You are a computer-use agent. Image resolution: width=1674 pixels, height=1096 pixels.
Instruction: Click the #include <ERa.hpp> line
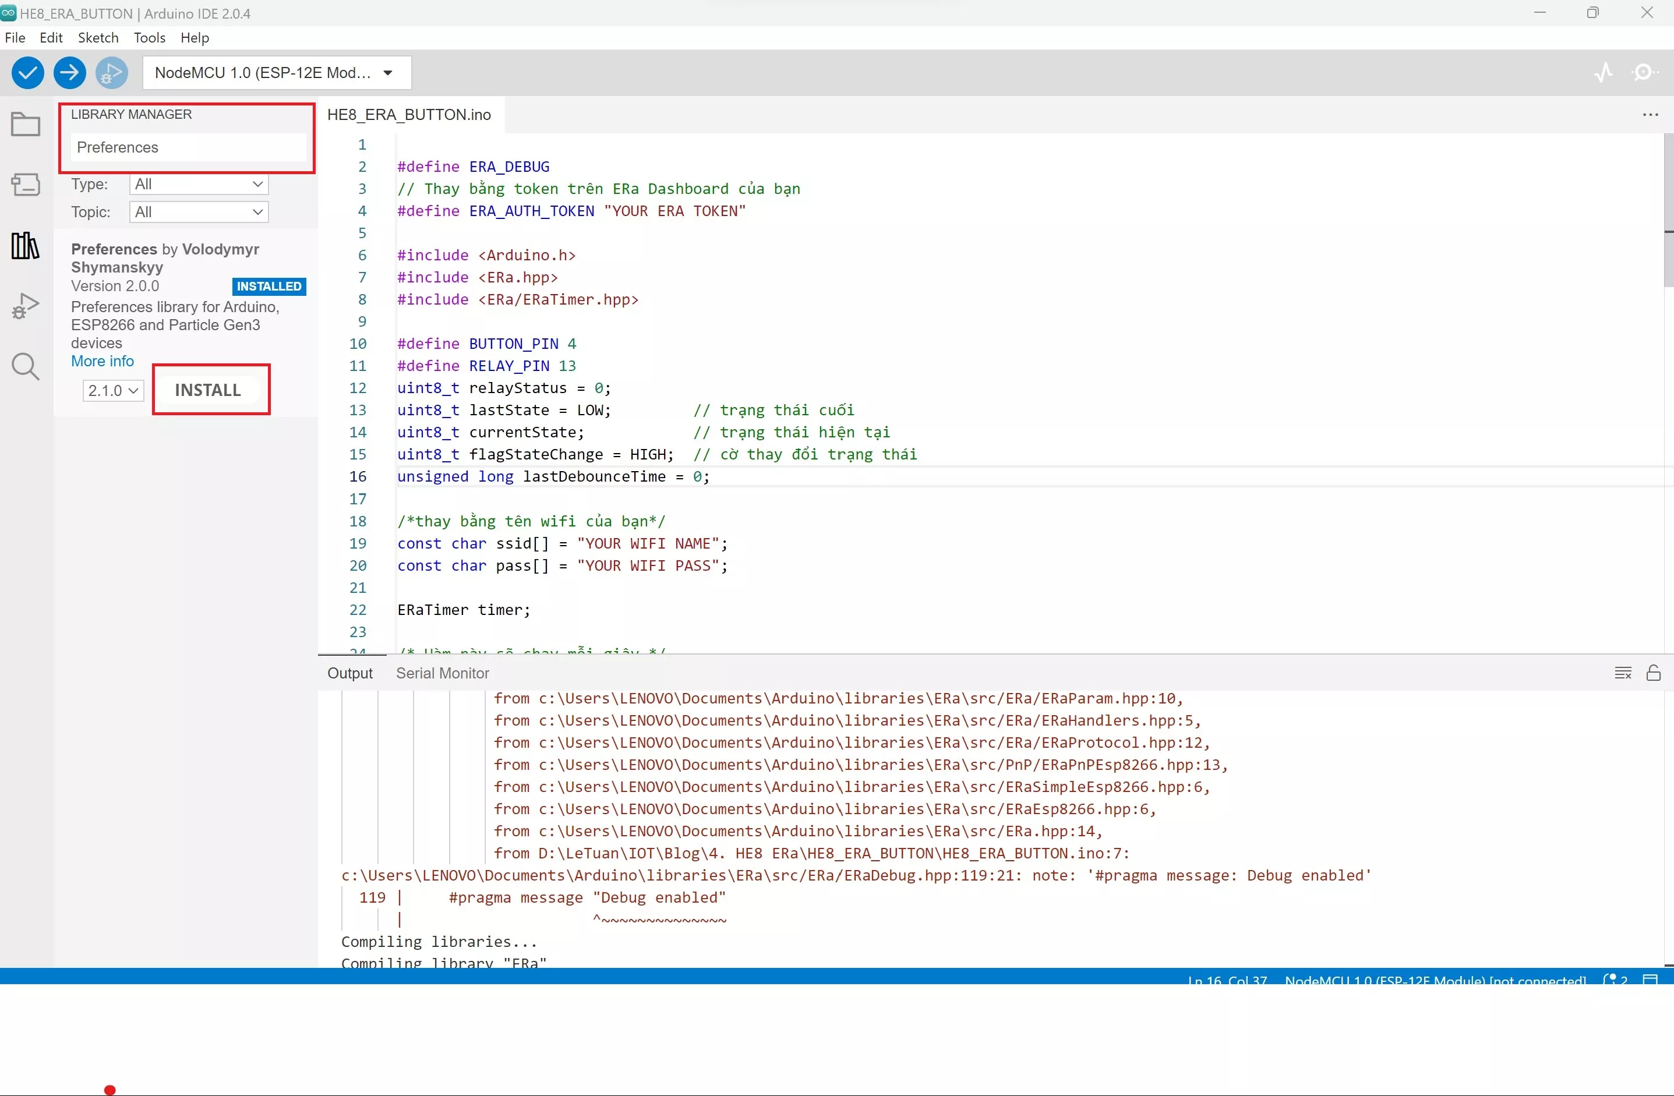click(478, 278)
